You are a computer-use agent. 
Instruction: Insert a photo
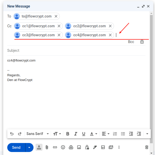click(79, 147)
